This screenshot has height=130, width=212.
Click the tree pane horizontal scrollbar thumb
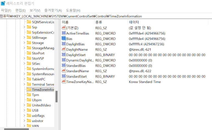pyautogui.click(x=16, y=129)
